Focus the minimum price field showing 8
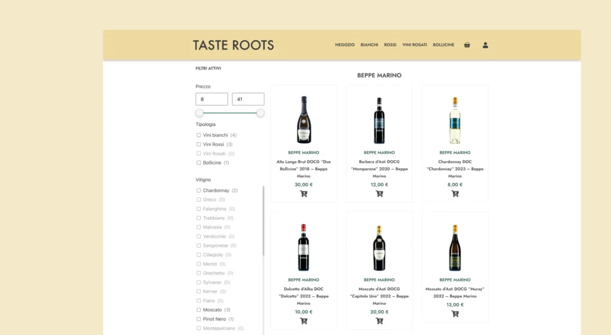Image resolution: width=611 pixels, height=335 pixels. (211, 100)
